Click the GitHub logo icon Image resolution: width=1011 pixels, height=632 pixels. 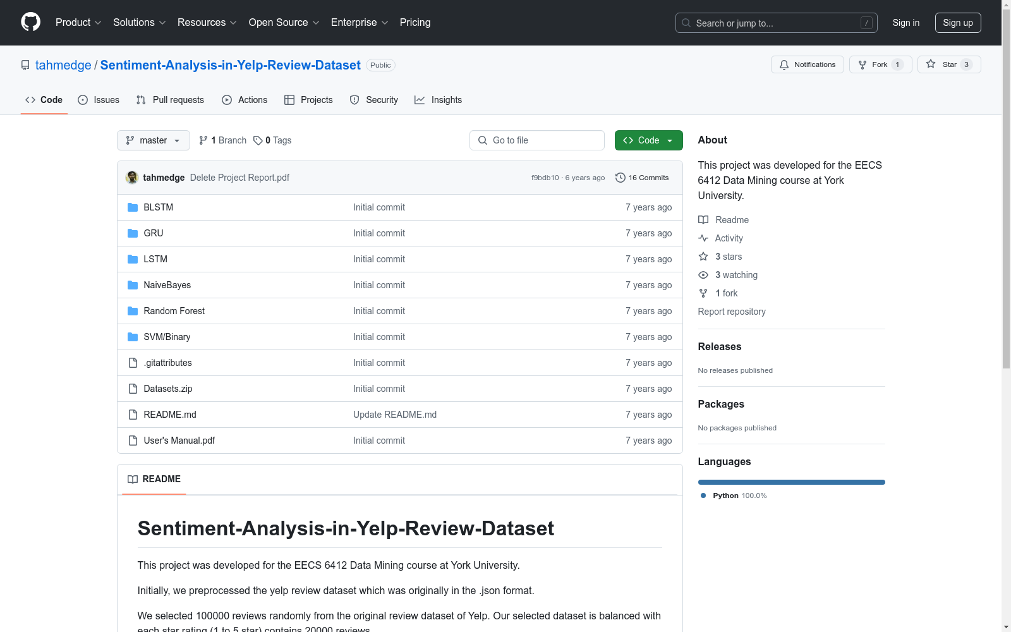click(30, 22)
